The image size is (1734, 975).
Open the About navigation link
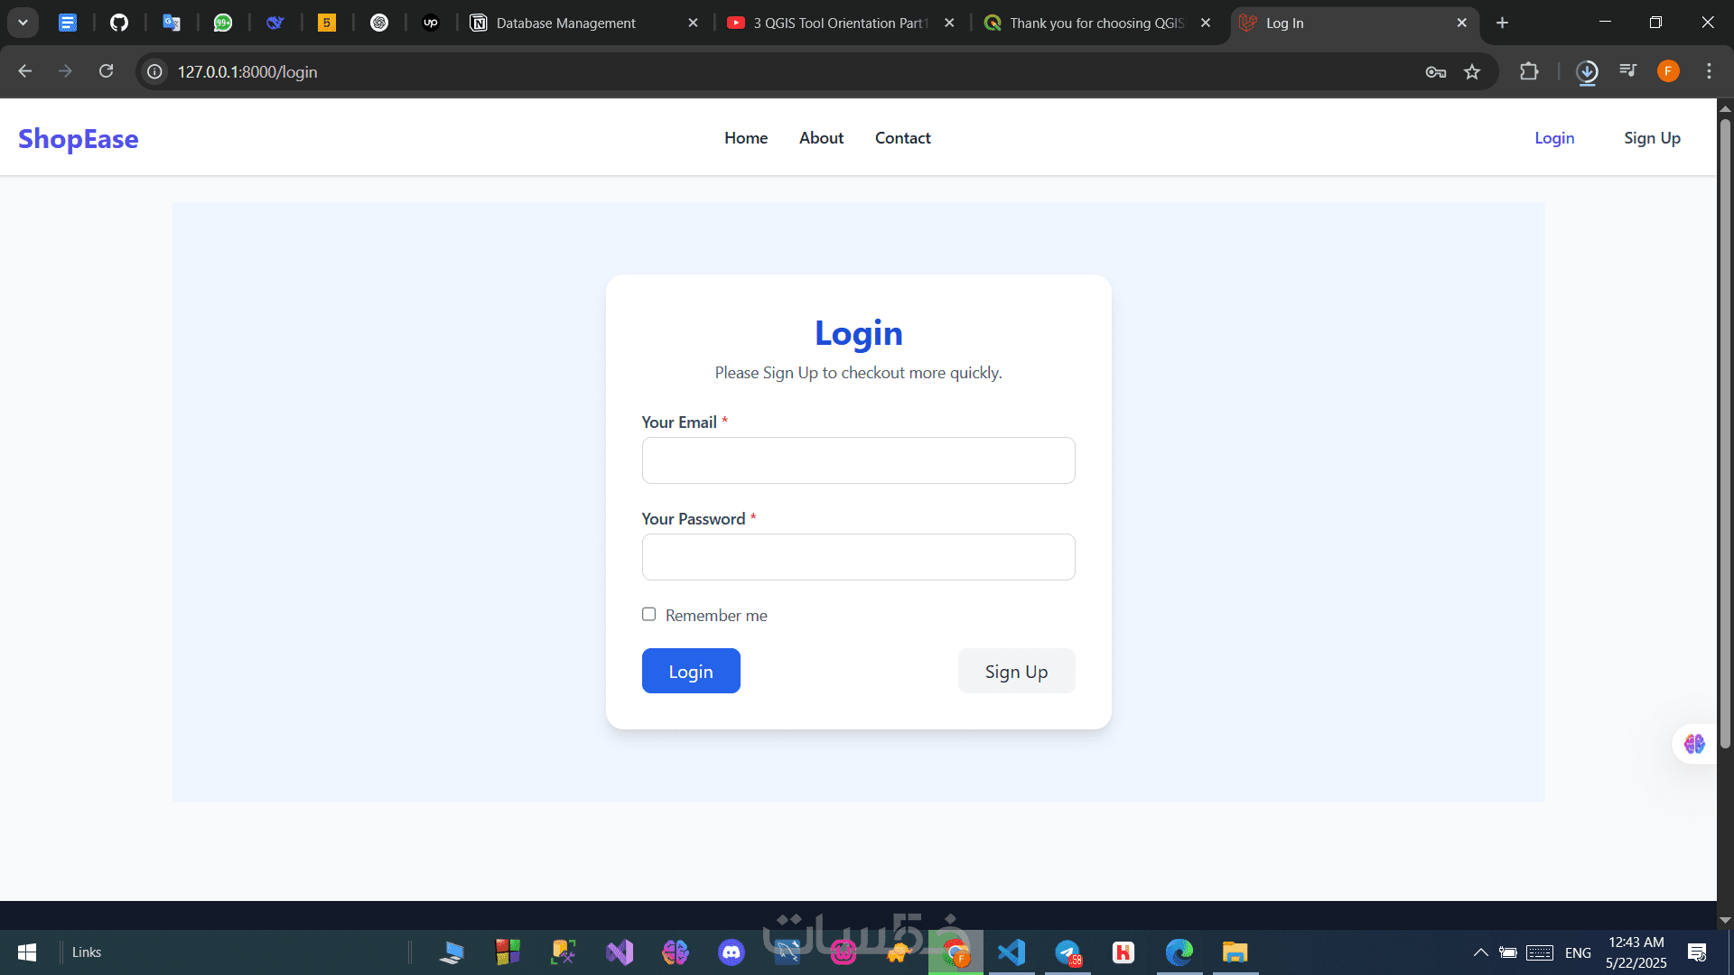(x=821, y=138)
